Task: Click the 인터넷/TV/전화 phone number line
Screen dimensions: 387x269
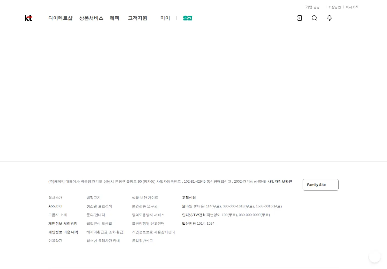Action: tap(226, 215)
